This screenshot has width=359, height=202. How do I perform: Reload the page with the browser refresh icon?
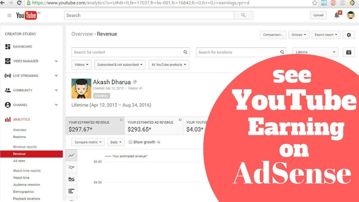coord(19,3)
